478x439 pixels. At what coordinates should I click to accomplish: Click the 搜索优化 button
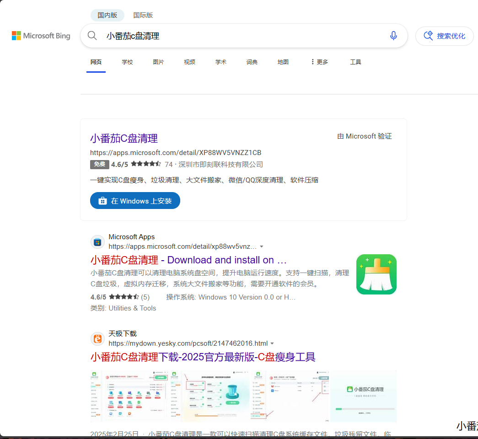point(445,36)
